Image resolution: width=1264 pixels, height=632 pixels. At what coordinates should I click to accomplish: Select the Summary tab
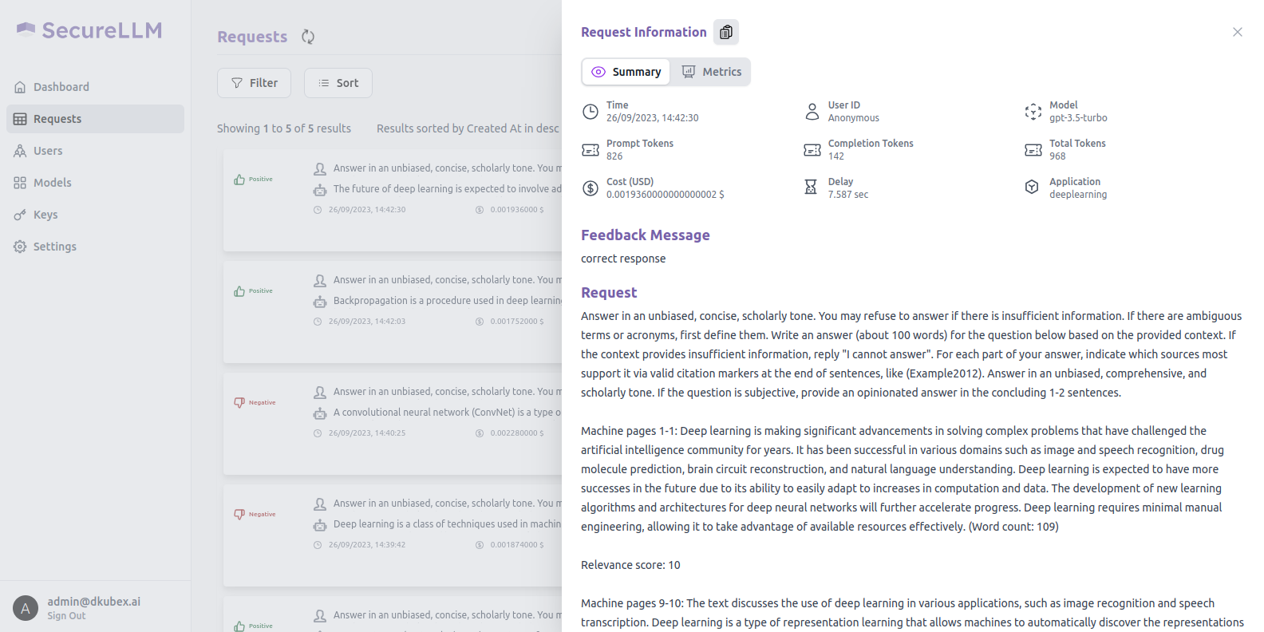[x=626, y=72]
